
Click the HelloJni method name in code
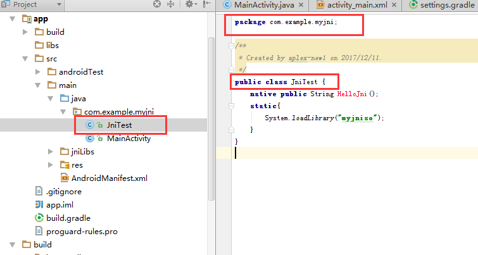point(352,94)
